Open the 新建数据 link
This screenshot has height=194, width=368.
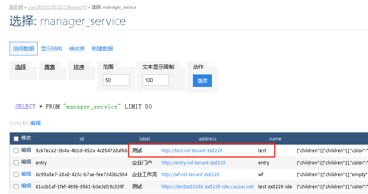(102, 49)
